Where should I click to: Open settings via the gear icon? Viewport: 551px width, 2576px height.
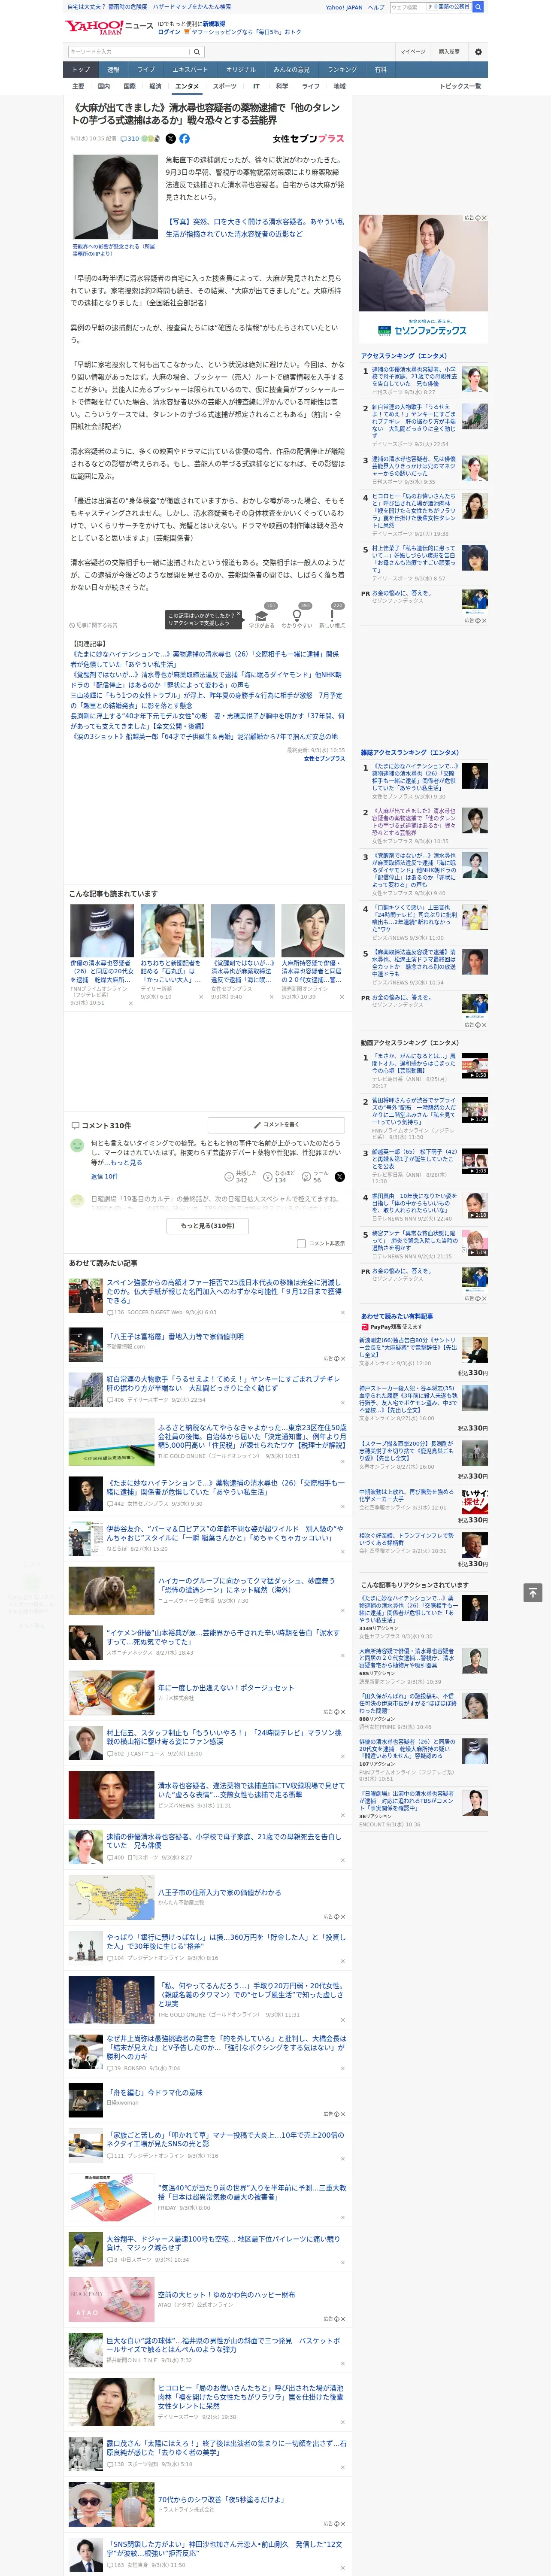point(478,52)
